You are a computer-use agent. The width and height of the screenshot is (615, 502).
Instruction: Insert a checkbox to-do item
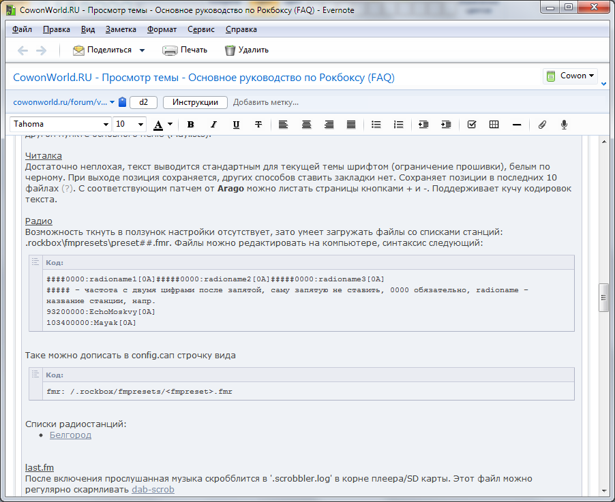pos(472,125)
